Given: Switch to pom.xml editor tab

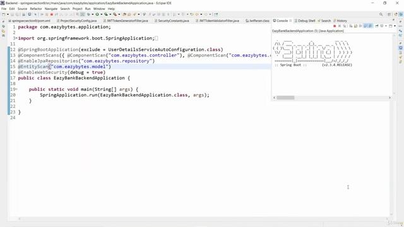Looking at the screenshot, I should point(30,21).
